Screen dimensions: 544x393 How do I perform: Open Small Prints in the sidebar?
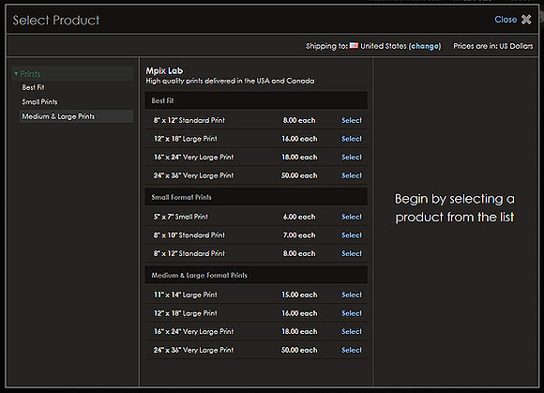coord(40,102)
